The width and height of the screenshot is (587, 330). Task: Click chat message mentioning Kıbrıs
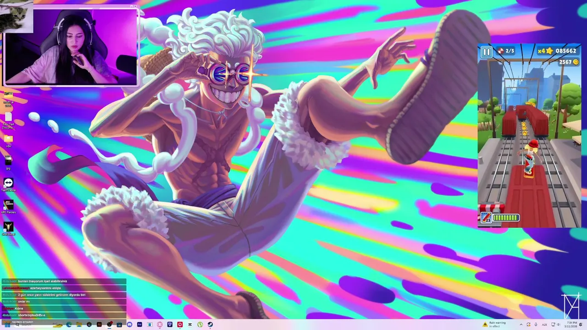pyautogui.click(x=63, y=308)
